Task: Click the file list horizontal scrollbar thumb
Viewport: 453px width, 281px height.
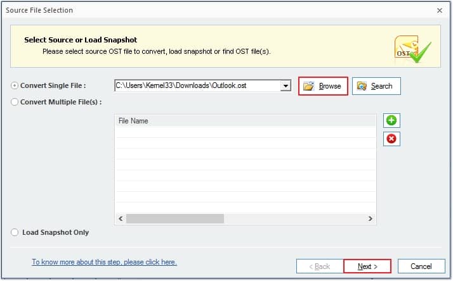Action: click(x=175, y=219)
